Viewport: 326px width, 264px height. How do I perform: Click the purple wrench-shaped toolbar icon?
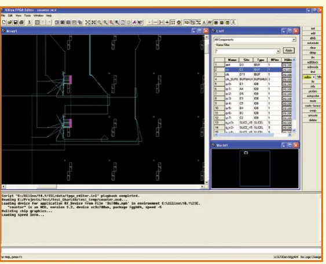pyautogui.click(x=134, y=22)
